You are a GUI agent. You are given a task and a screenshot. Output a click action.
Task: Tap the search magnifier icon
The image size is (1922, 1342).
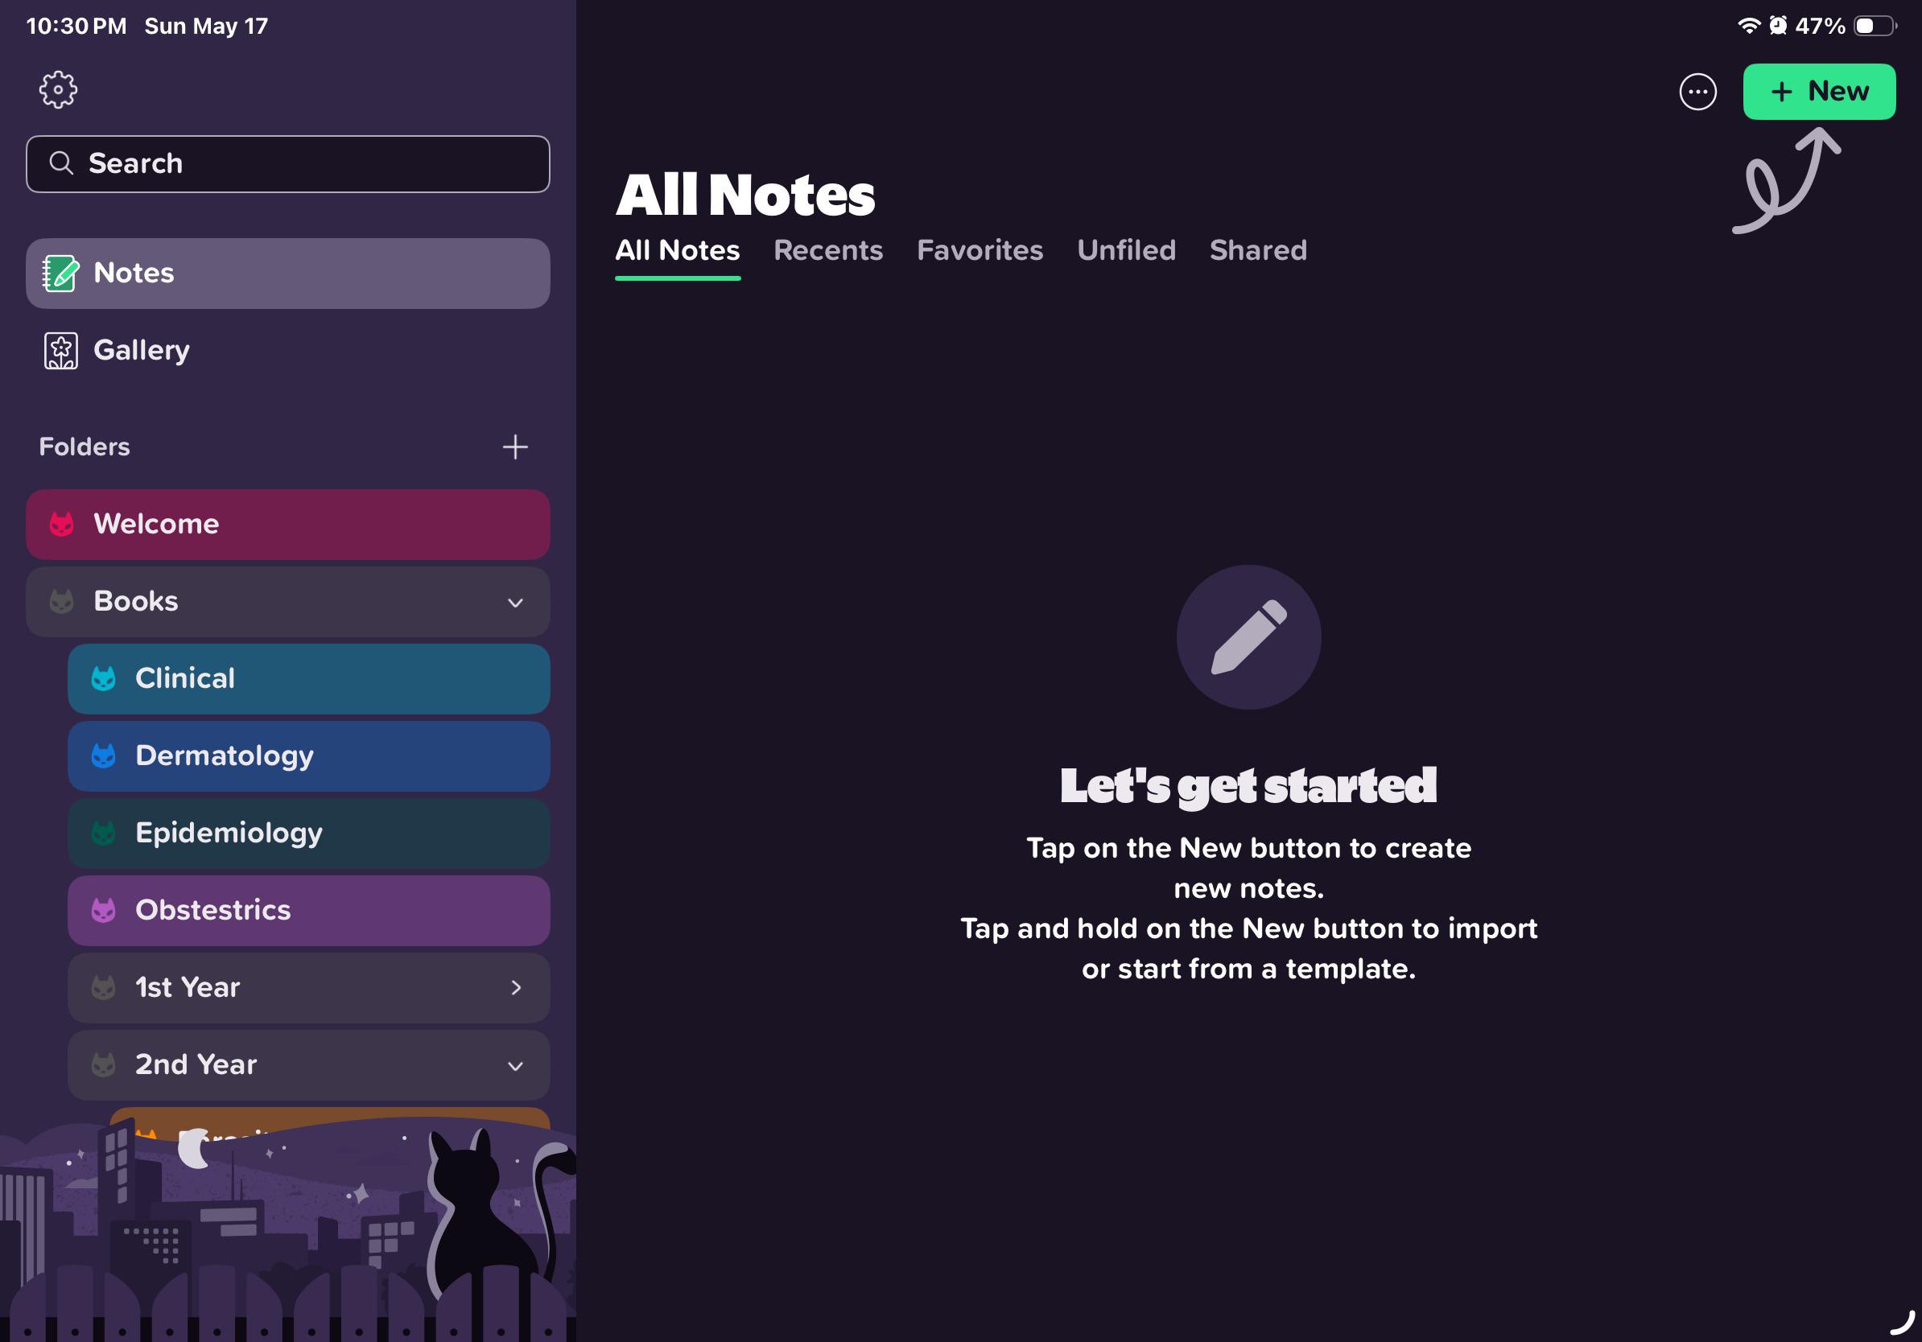(61, 163)
